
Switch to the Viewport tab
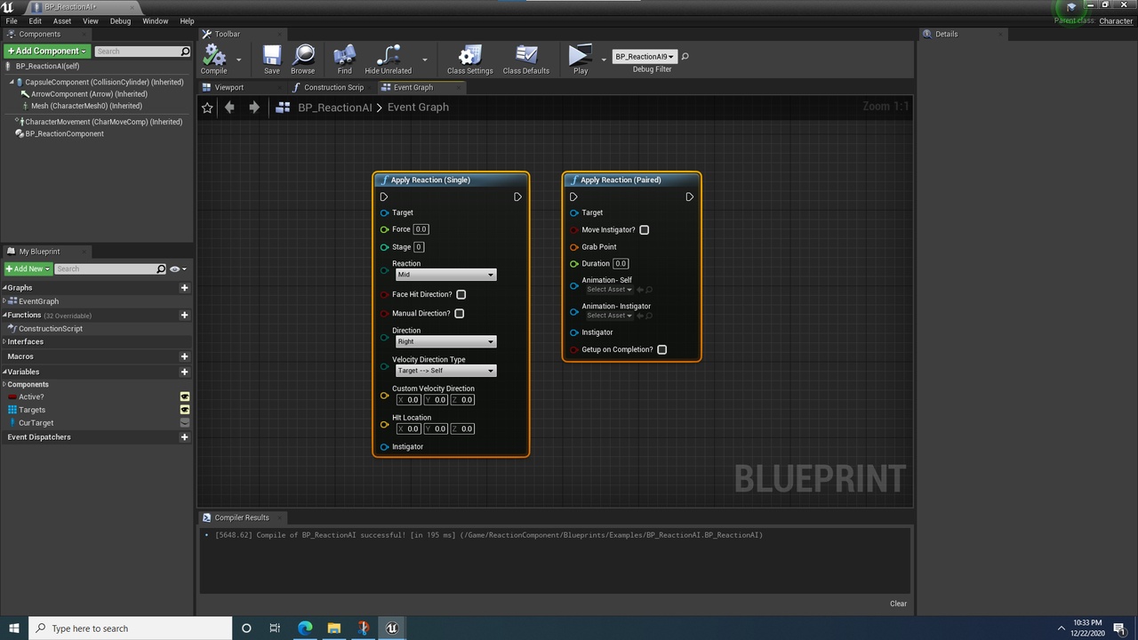tap(228, 87)
